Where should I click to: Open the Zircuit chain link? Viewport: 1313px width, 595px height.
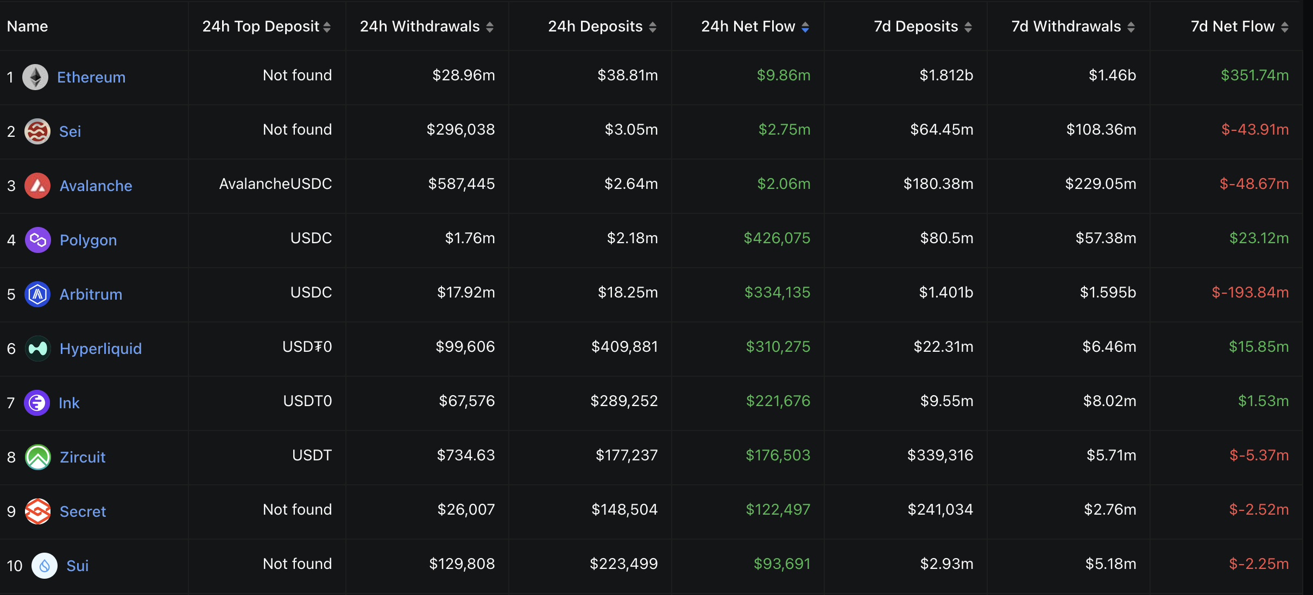coord(83,457)
